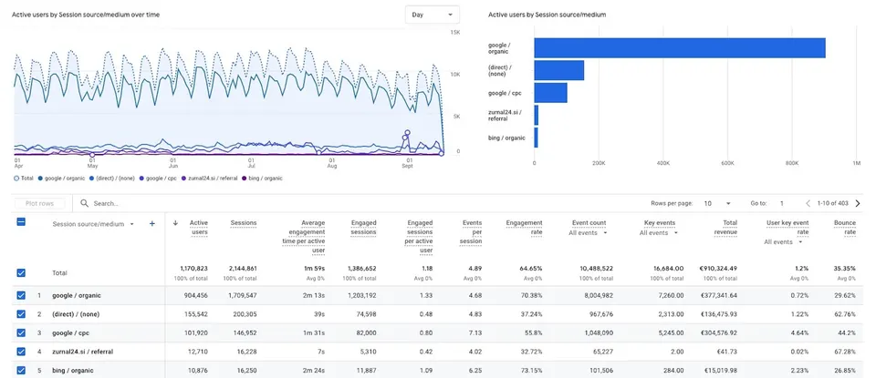Screen dimensions: 876x378
Task: Uncheck the zurnal24.si / referral row checkbox
Action: tap(21, 352)
